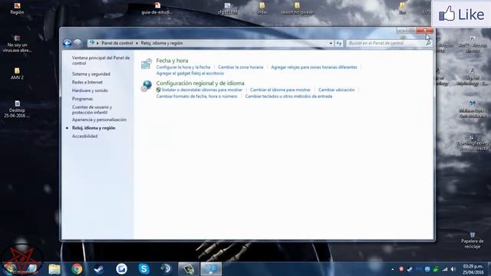491x276 pixels.
Task: Click 'Reloj, idioma y región' breadcrumb segment
Action: 162,43
